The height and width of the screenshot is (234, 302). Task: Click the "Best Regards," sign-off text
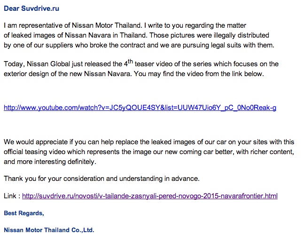(x=24, y=213)
